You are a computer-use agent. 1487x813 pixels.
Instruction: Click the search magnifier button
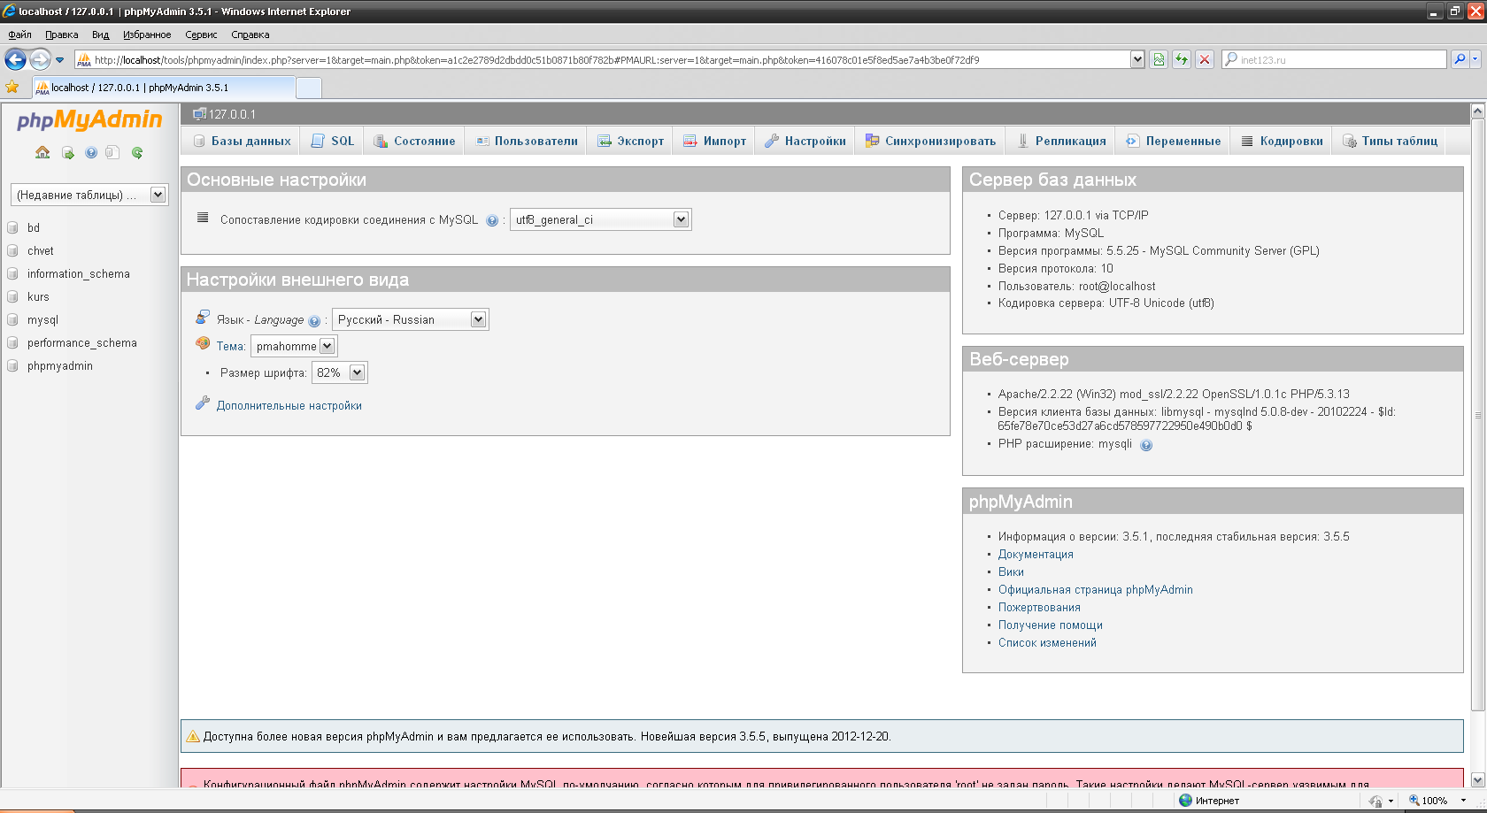click(1460, 59)
